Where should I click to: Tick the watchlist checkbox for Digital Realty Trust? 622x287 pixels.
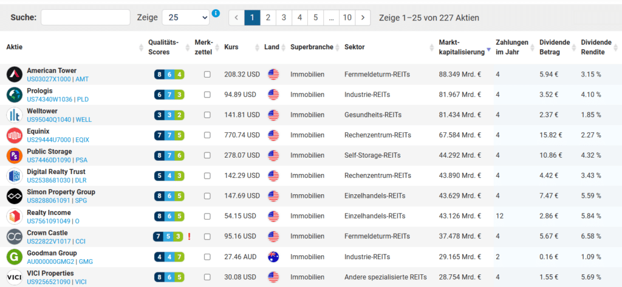207,175
